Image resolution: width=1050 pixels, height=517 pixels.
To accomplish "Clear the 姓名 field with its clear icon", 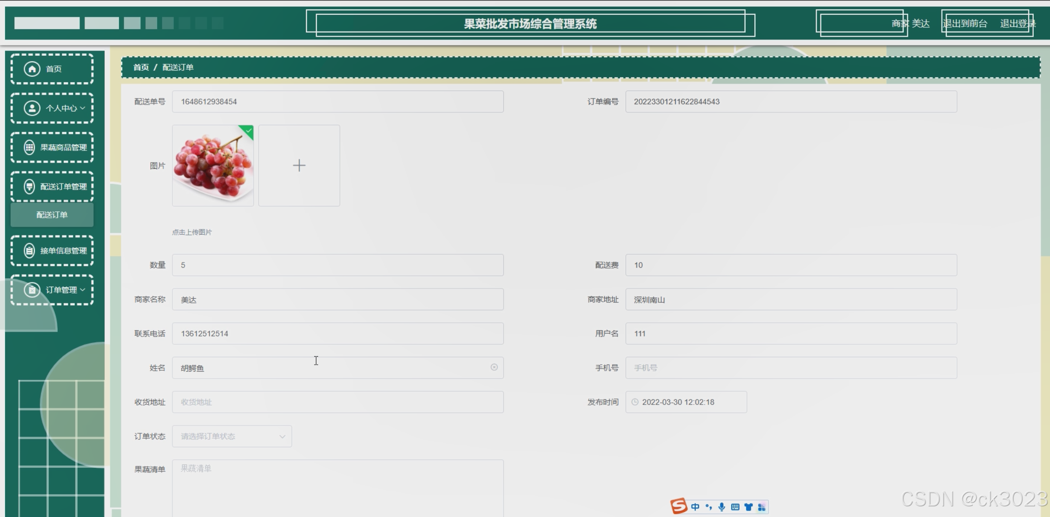I will [494, 367].
